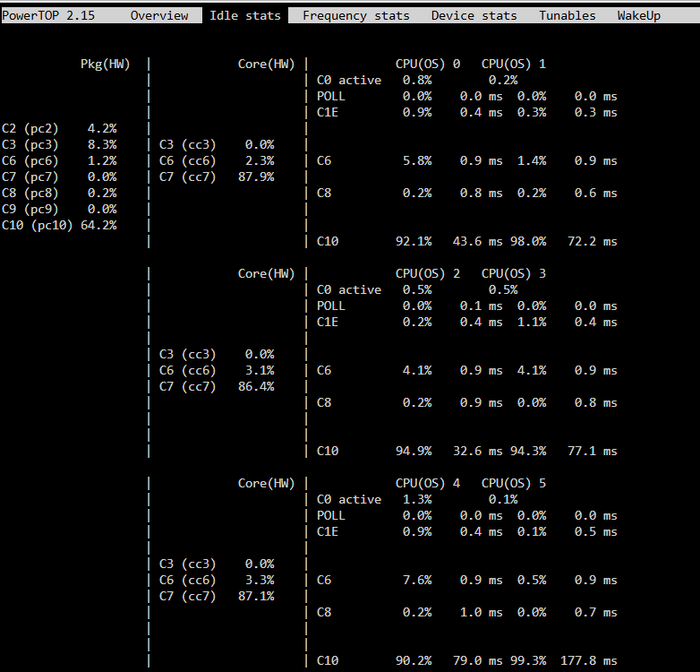The height and width of the screenshot is (672, 700).
Task: Click the 177.8 ms C10 duration
Action: 589,660
